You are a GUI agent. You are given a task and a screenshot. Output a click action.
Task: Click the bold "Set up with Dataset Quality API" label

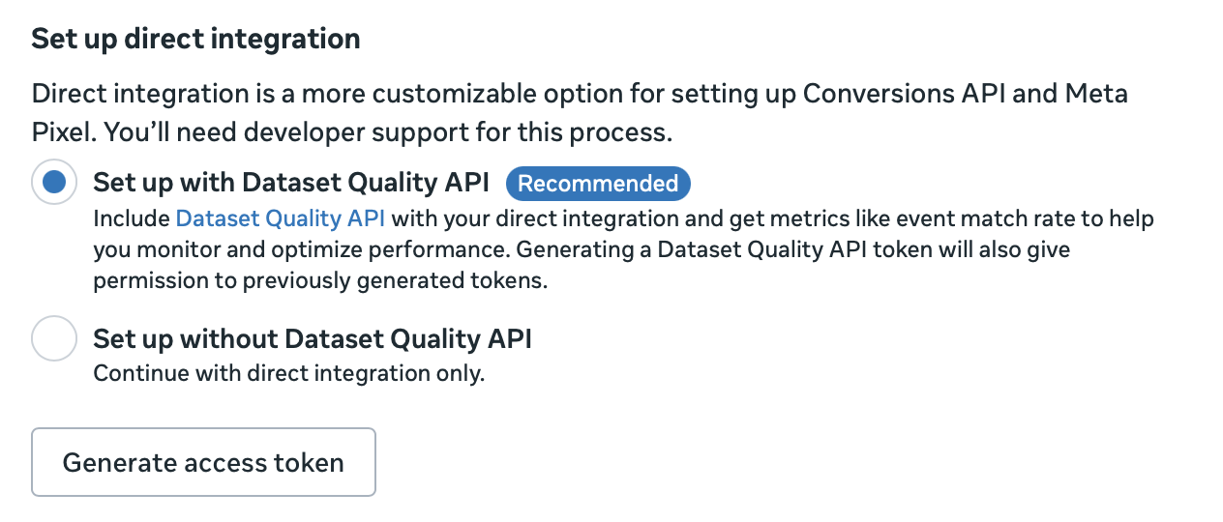[x=290, y=183]
